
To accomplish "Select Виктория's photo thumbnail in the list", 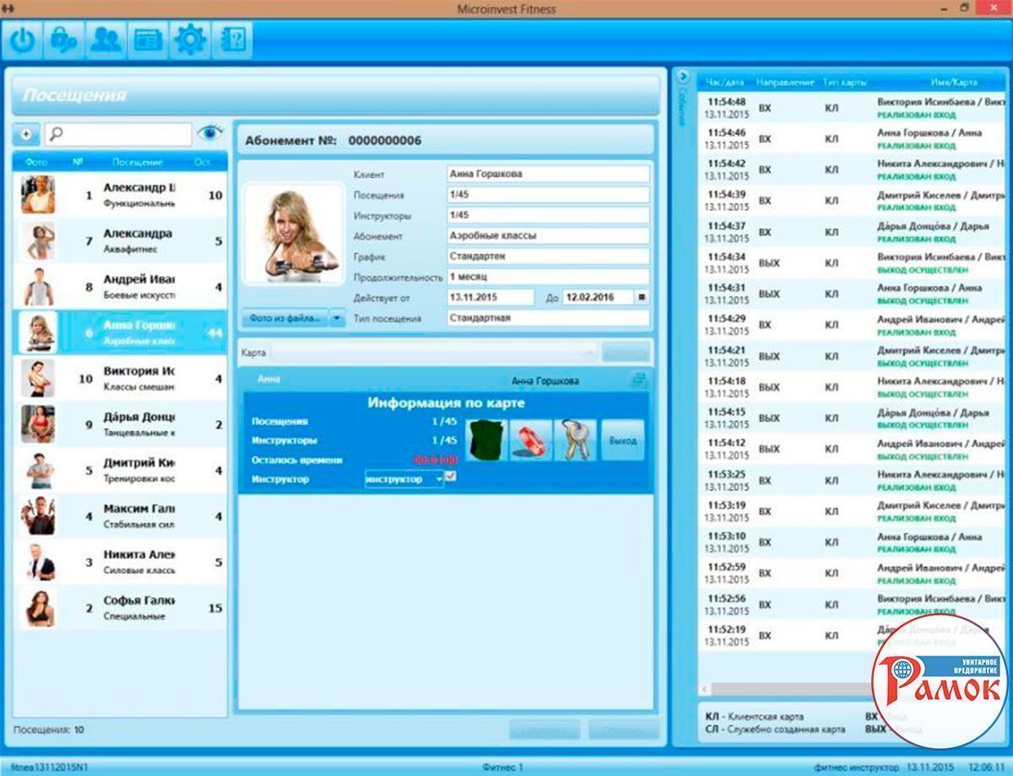I will coord(38,379).
